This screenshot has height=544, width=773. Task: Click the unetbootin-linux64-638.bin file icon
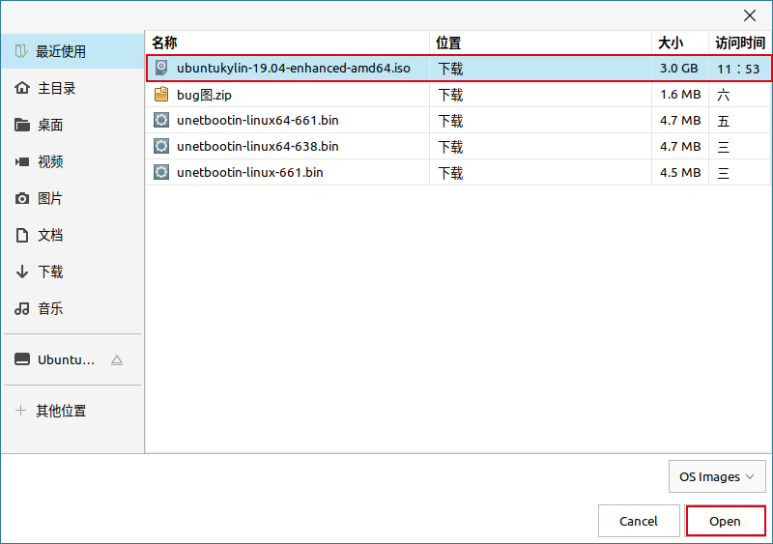(x=161, y=146)
